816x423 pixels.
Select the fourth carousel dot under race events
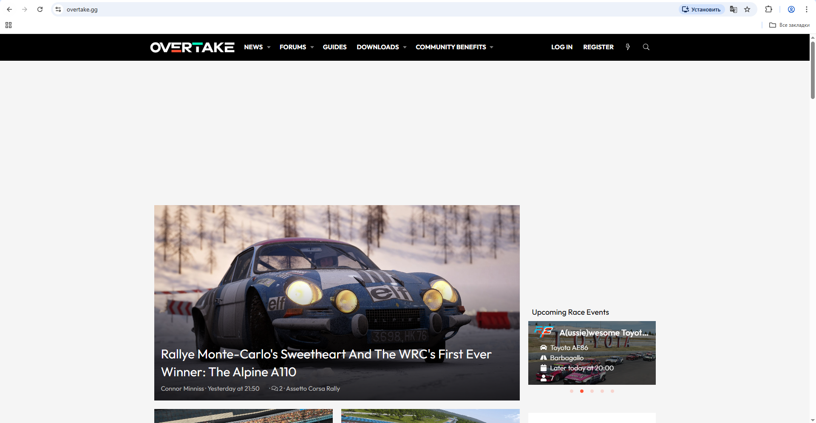coord(602,391)
